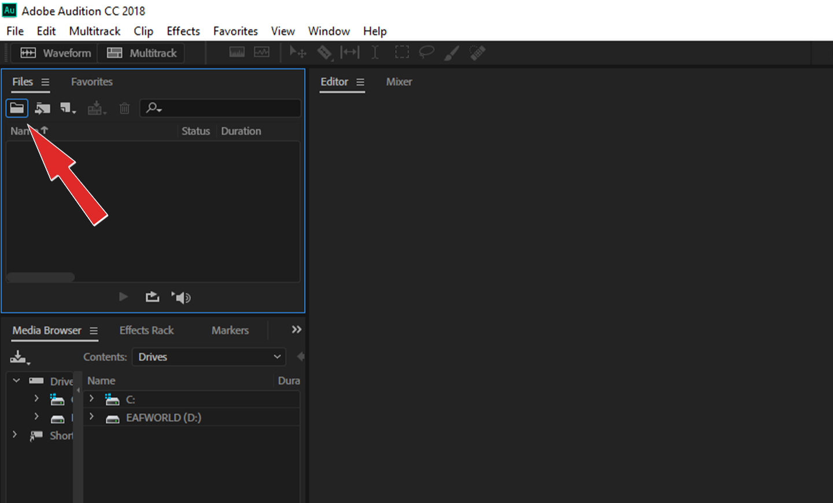Viewport: 833px width, 503px height.
Task: Select the Slip tool in the toolbar
Action: point(350,53)
